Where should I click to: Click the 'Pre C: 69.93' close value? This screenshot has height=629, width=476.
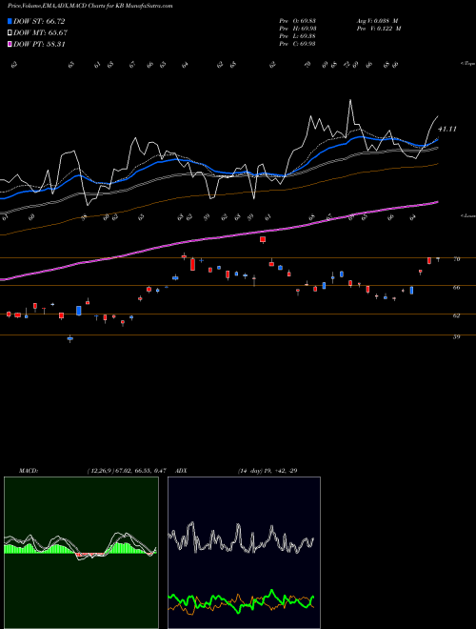[297, 44]
